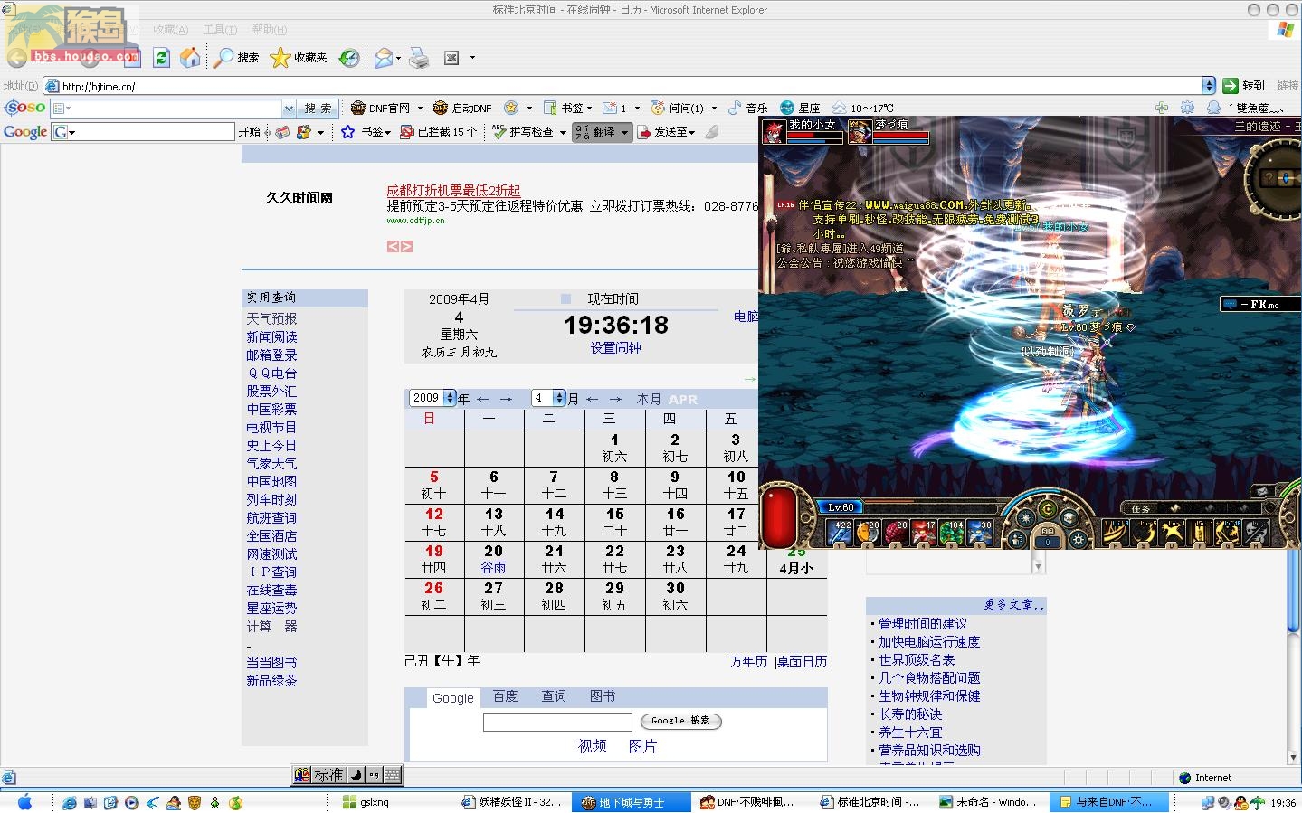Expand the 发送至 dropdown
Image resolution: width=1302 pixels, height=813 pixels.
pyautogui.click(x=692, y=132)
